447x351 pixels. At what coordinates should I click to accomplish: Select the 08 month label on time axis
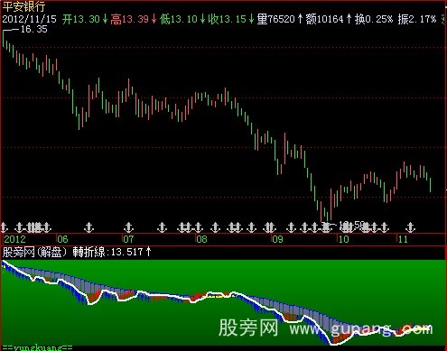(201, 239)
